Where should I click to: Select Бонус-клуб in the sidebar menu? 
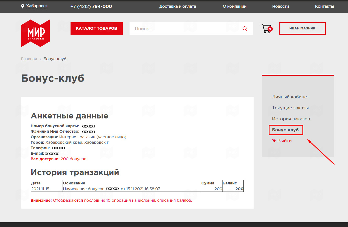pos(285,130)
